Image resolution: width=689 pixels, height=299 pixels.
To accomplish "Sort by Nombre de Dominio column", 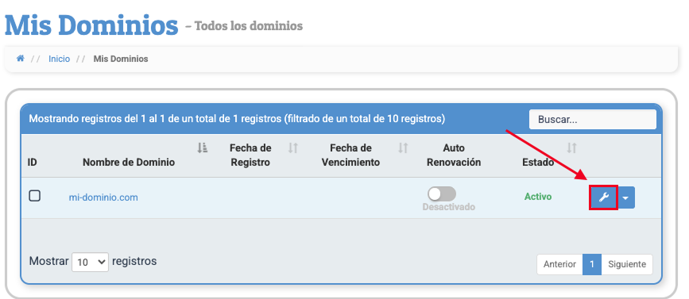I will pyautogui.click(x=129, y=163).
